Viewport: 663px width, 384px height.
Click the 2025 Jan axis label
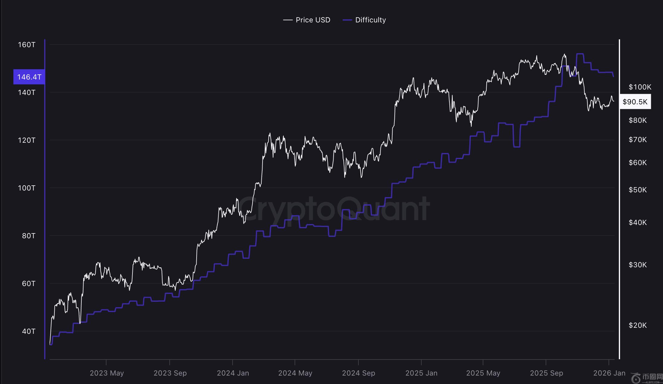pos(421,373)
